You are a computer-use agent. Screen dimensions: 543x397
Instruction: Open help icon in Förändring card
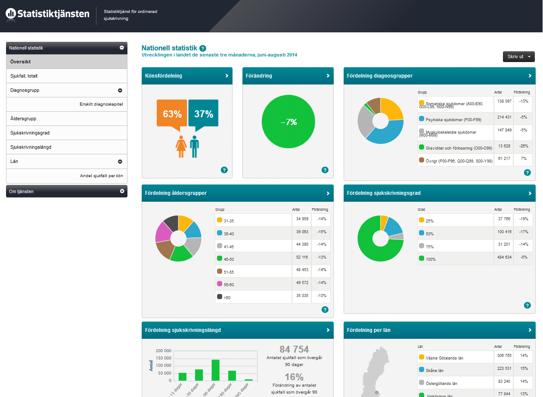[325, 170]
